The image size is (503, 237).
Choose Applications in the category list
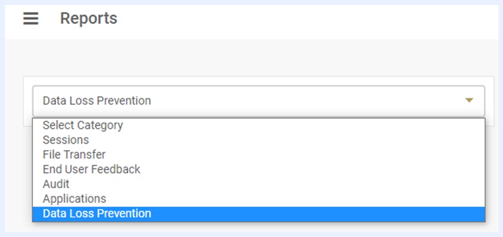click(259, 199)
